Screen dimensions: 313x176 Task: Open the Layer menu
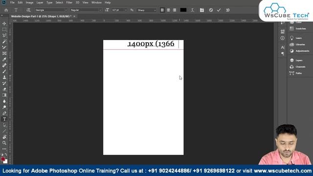click(x=40, y=2)
